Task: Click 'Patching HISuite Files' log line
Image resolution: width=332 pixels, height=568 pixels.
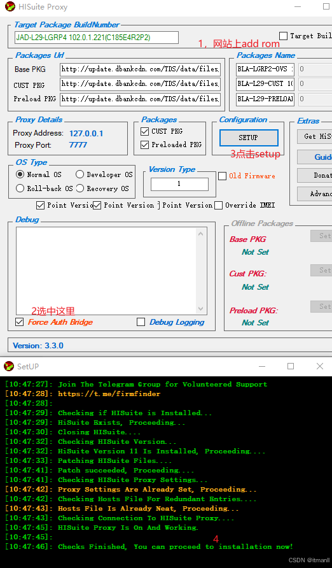Action: (x=115, y=460)
